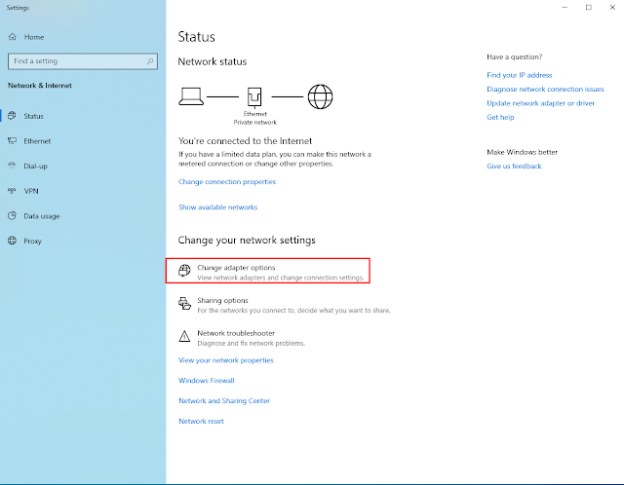Click the Get help link
624x485 pixels.
pyautogui.click(x=500, y=117)
